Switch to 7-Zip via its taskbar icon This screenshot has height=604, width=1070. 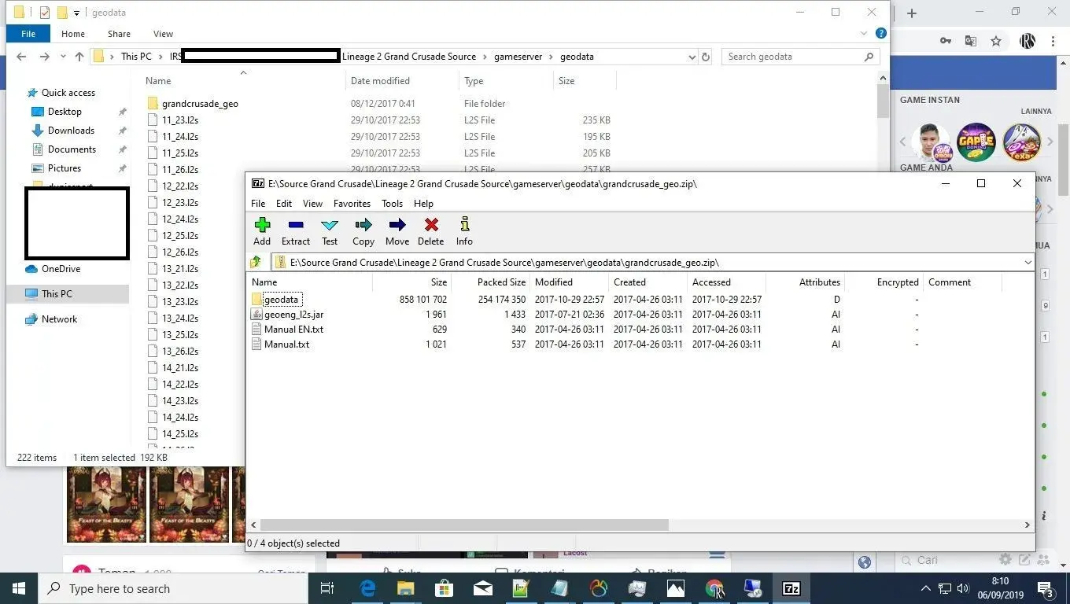coord(791,588)
